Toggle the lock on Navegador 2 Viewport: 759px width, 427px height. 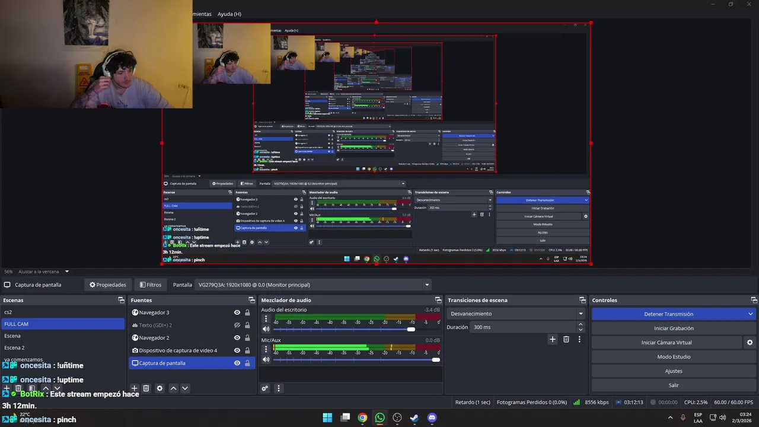[x=247, y=338]
